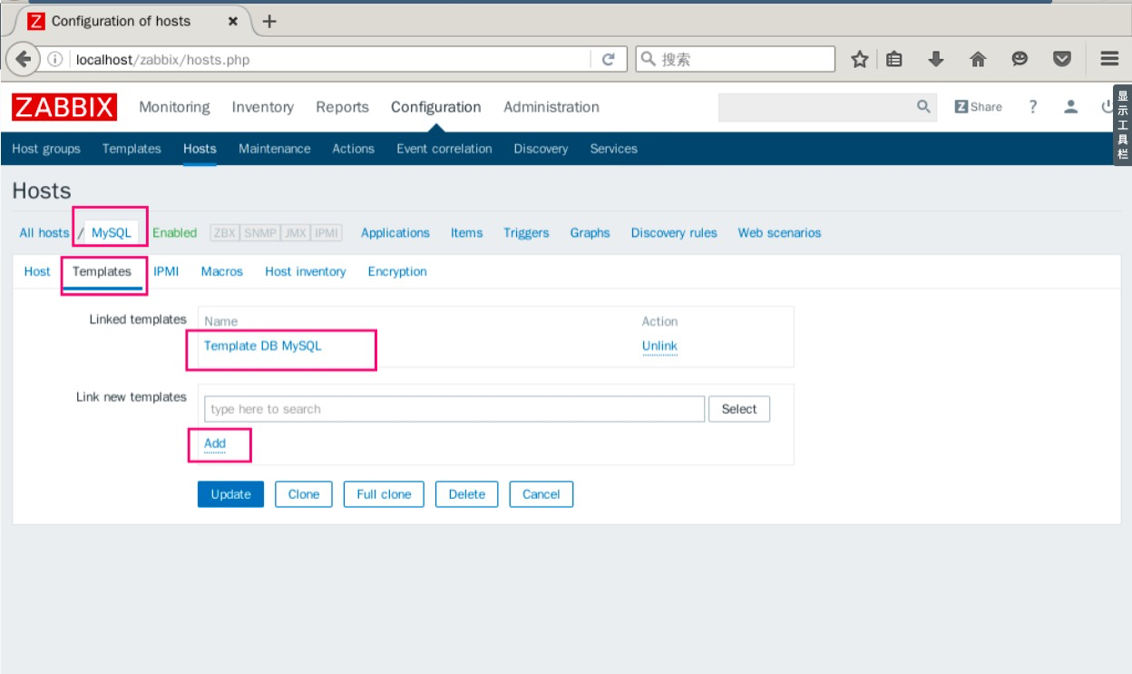Click the Update button

[x=229, y=494]
